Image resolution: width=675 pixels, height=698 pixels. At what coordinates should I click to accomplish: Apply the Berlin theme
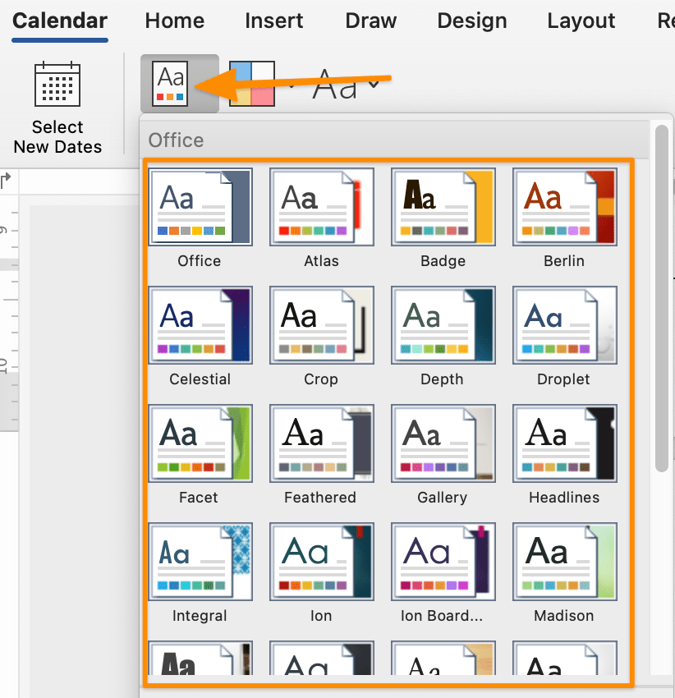click(565, 207)
